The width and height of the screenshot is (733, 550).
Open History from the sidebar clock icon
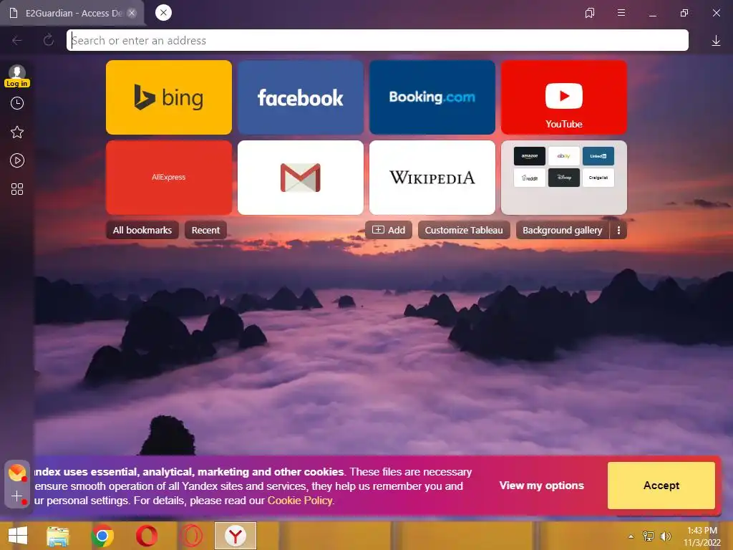(x=17, y=103)
